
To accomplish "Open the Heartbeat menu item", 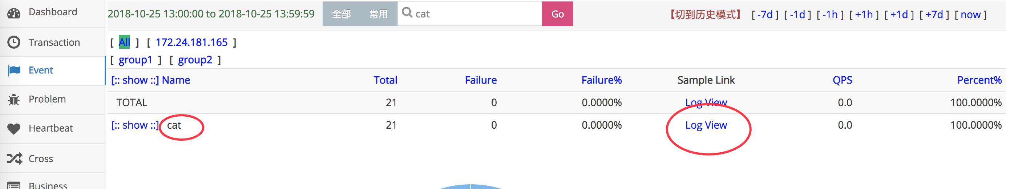I will click(50, 128).
